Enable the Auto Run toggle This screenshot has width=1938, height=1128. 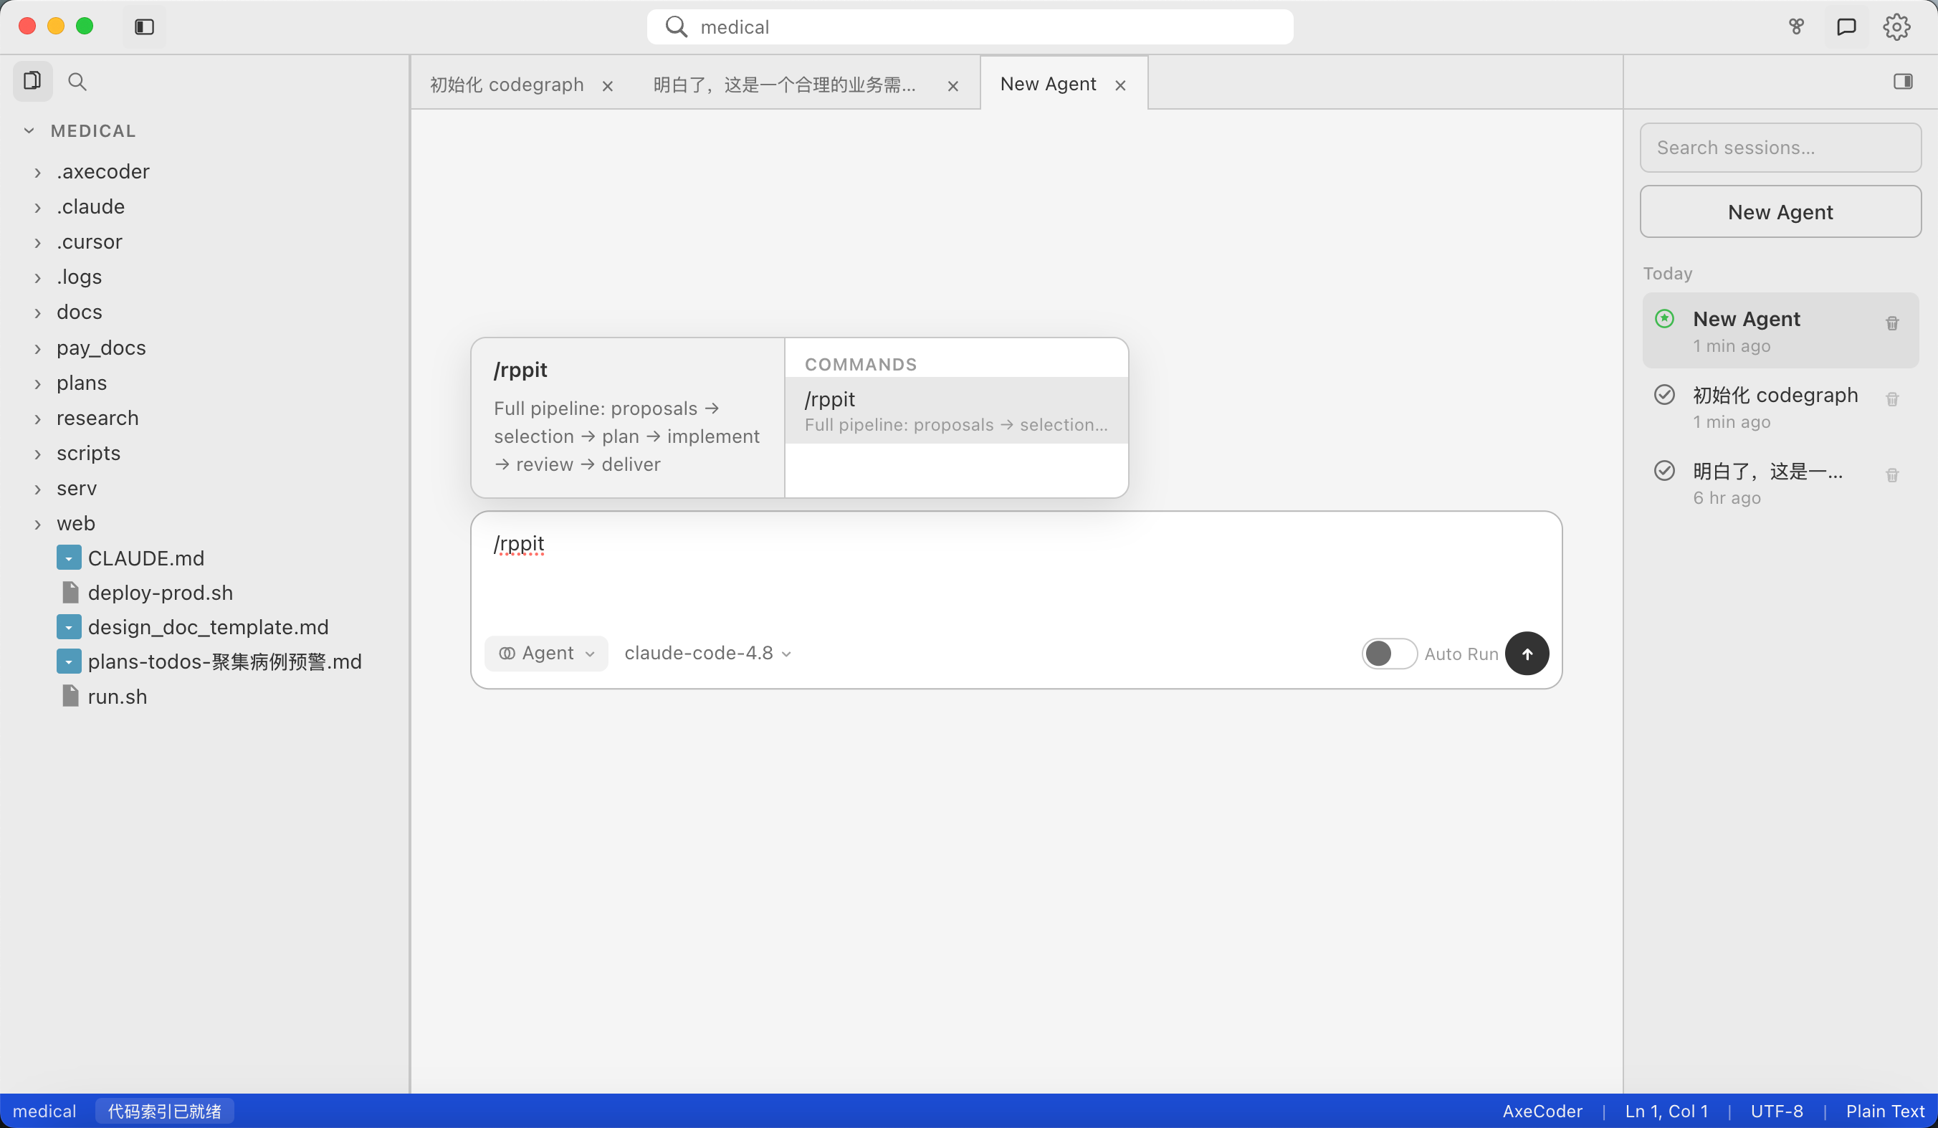point(1389,654)
